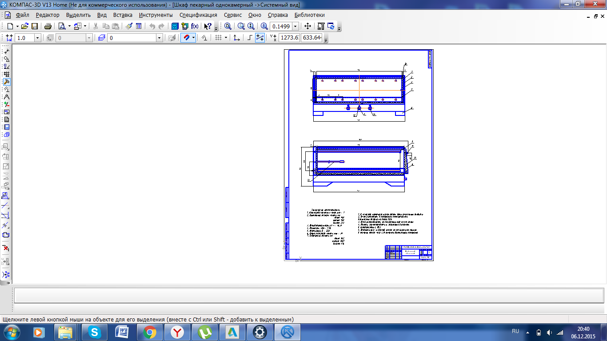Click the Copy icon in toolbar
The image size is (607, 341).
106,26
